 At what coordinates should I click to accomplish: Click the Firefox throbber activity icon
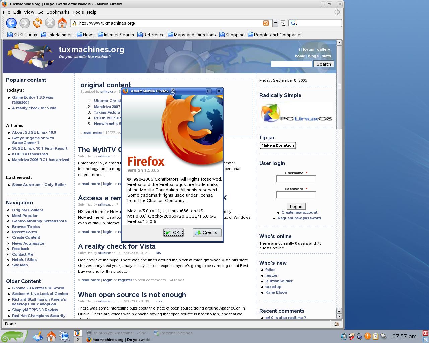337,12
